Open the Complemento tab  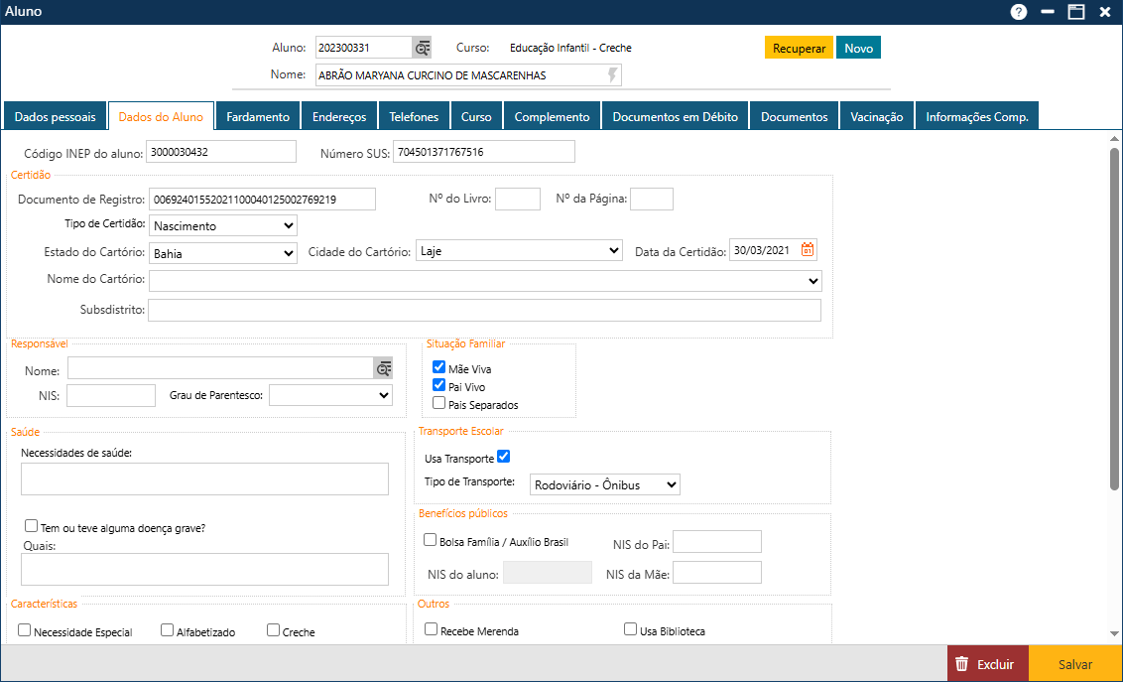(553, 117)
